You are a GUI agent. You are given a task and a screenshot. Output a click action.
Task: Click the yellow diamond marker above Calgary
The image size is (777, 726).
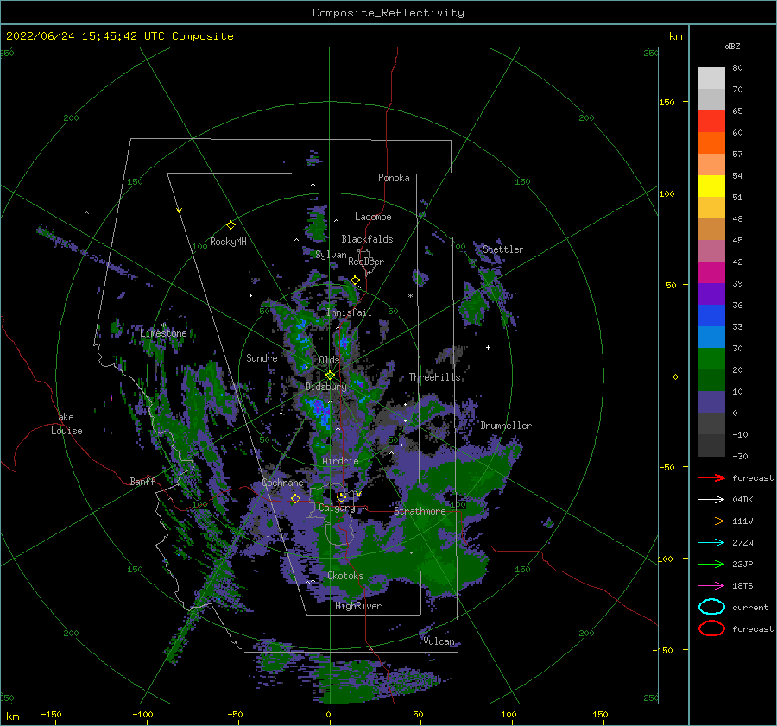[341, 497]
